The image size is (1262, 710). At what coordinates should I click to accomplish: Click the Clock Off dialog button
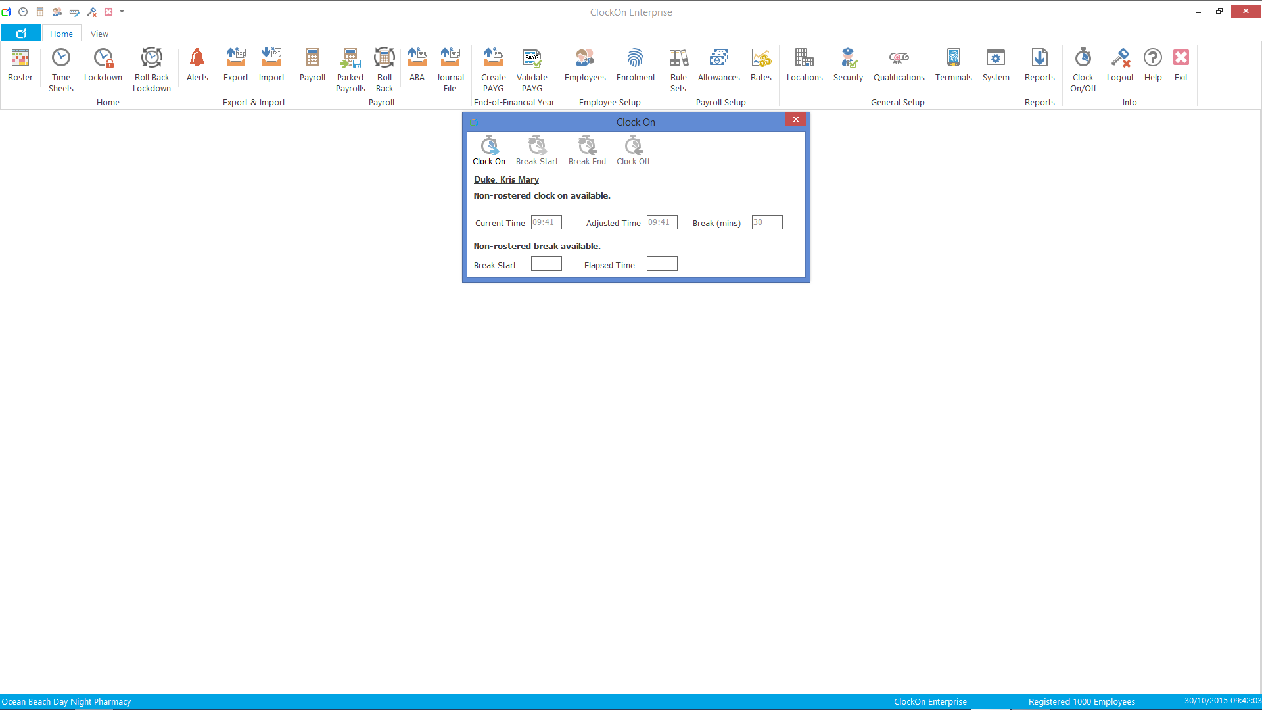click(633, 151)
